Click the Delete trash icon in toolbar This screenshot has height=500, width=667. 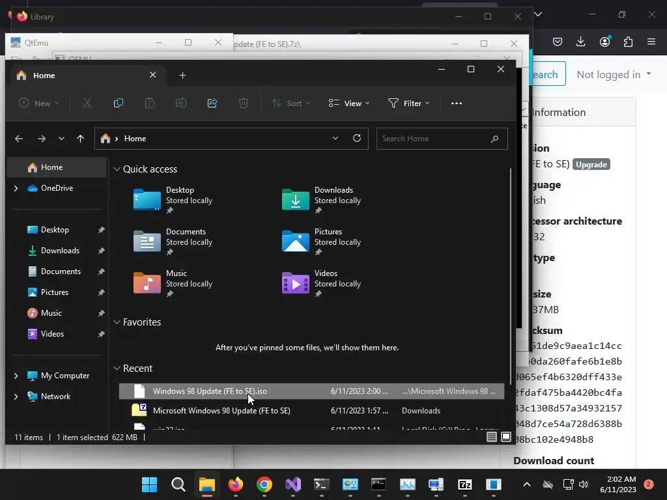(244, 103)
